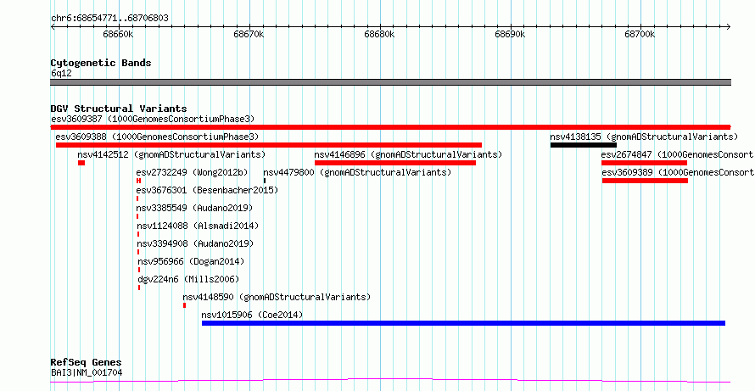755x391 pixels.
Task: Click the 68700k ruler label
Action: (x=640, y=34)
